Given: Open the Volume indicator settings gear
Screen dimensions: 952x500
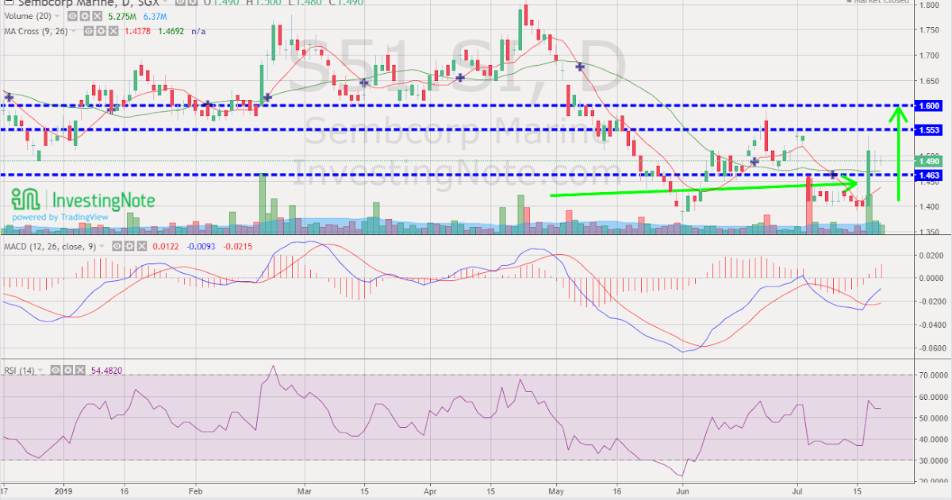Looking at the screenshot, I should coord(85,16).
